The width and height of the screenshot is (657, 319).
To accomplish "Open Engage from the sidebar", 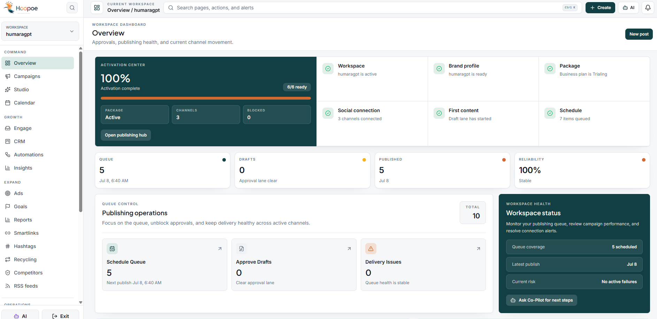I will pyautogui.click(x=38, y=128).
